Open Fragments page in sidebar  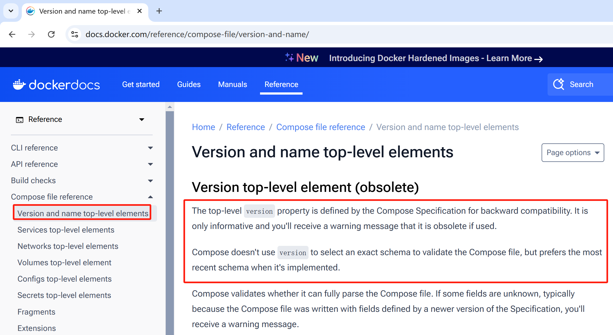point(36,312)
